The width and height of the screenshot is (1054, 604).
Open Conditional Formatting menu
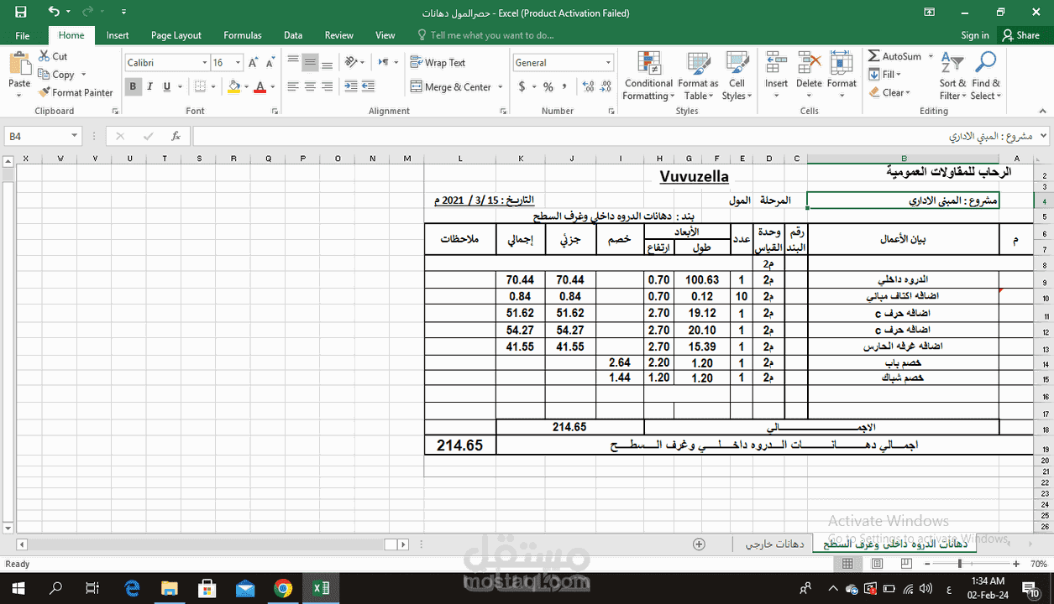coord(648,75)
